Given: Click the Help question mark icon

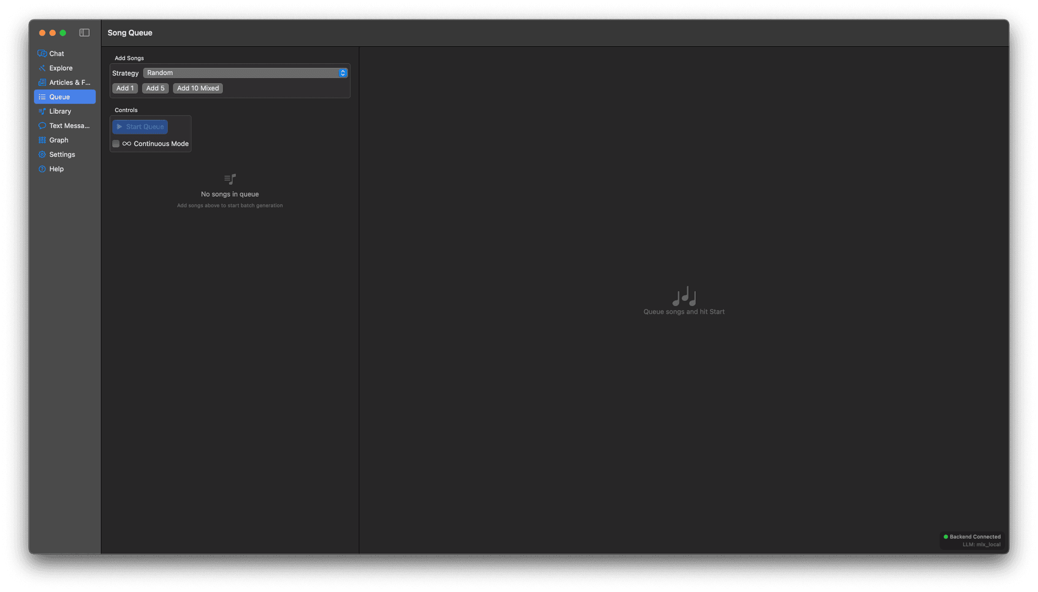Looking at the screenshot, I should [42, 169].
